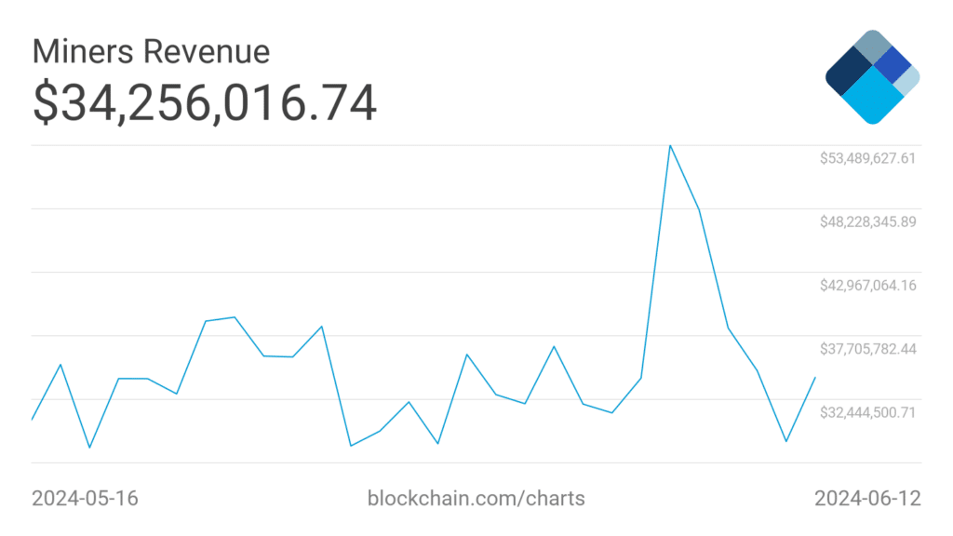Viewport: 953px width, 536px height.
Task: Click the gray-blue top diamond of the logo
Action: pyautogui.click(x=872, y=47)
